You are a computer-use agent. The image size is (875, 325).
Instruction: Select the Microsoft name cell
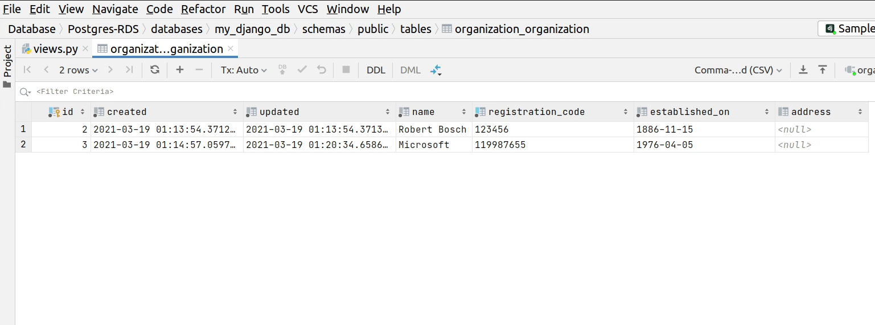[424, 145]
